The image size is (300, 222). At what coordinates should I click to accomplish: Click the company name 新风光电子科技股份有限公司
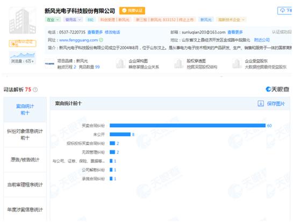point(80,11)
